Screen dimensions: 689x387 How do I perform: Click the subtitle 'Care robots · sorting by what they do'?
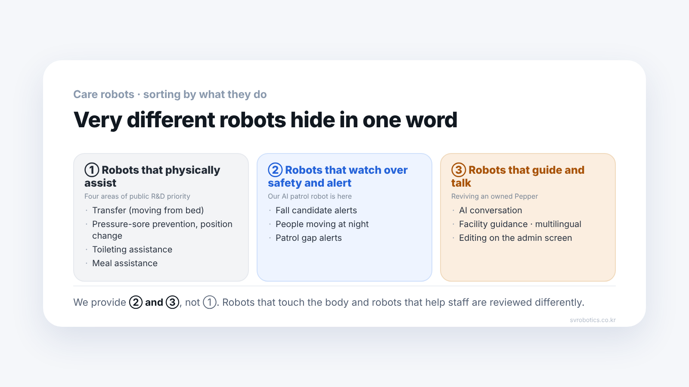point(170,95)
